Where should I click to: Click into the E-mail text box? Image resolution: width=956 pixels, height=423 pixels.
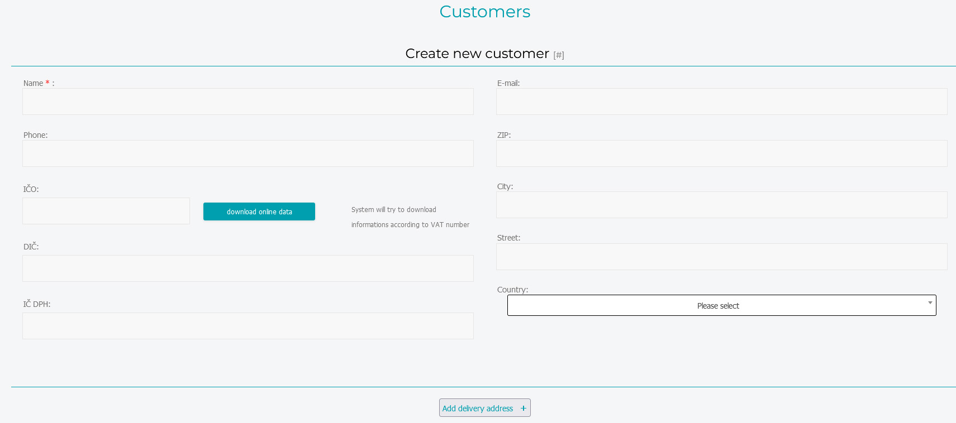[x=721, y=102]
